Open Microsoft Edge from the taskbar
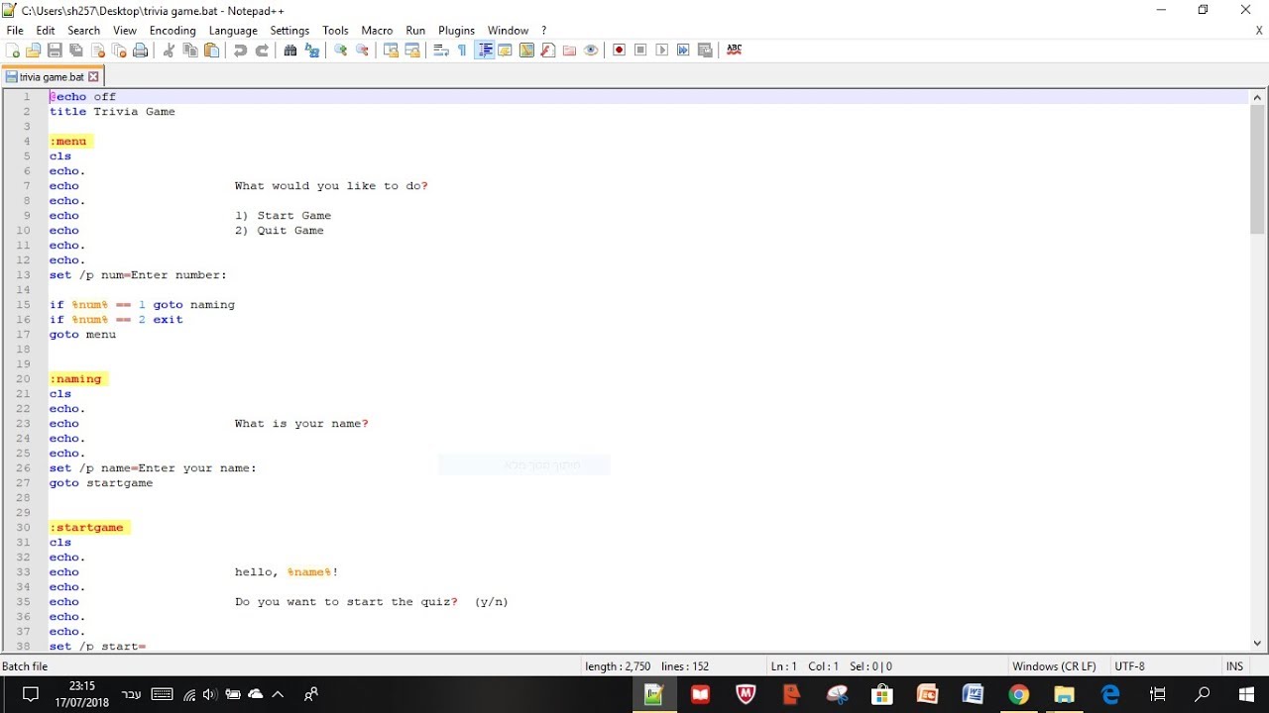Viewport: 1269px width, 713px height. click(1109, 694)
